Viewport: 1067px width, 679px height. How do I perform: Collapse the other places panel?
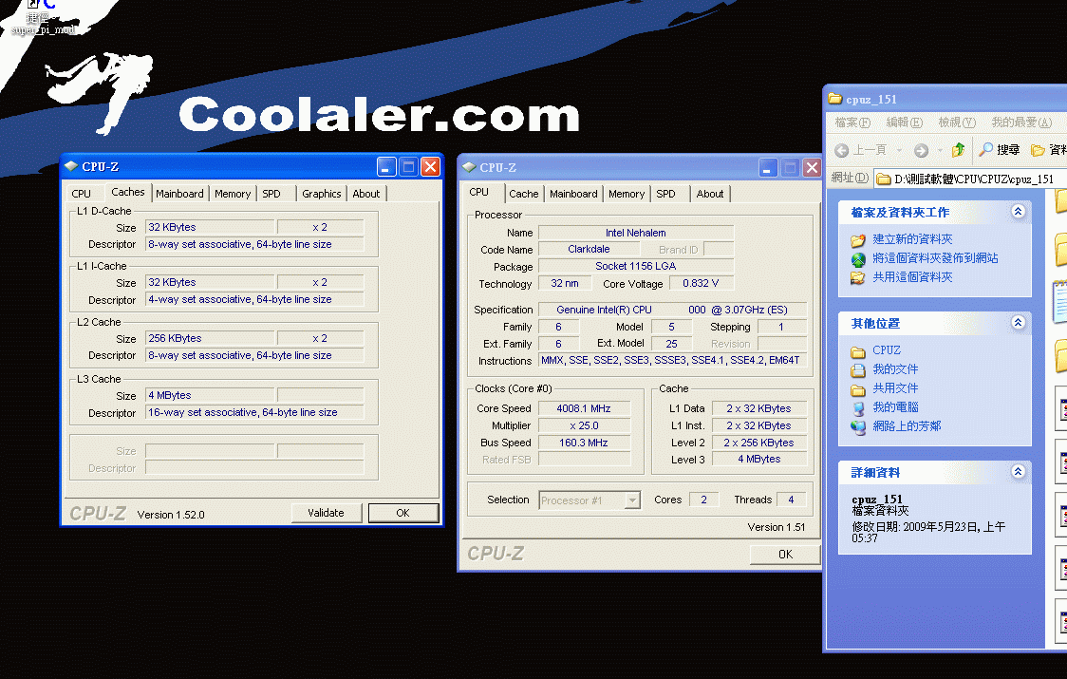[1018, 323]
